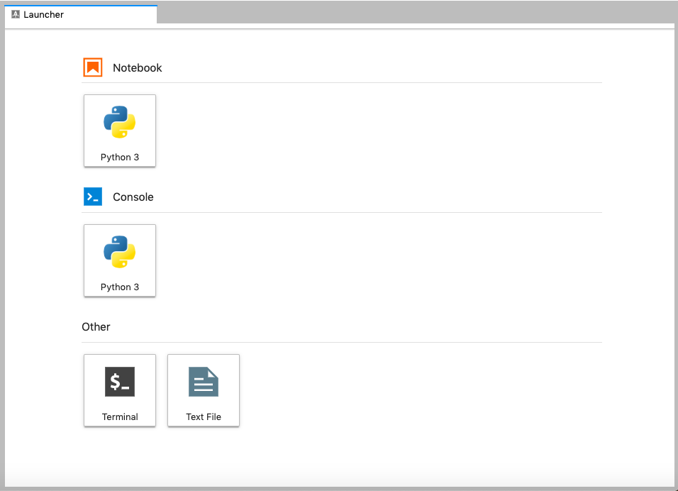Click the Python 3 label under Console
The height and width of the screenshot is (491, 678).
[x=120, y=287]
